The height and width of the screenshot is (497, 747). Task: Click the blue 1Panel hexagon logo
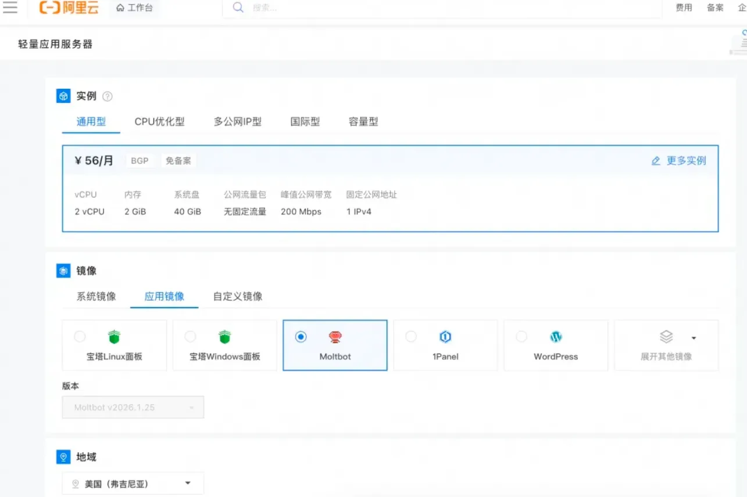pyautogui.click(x=445, y=337)
